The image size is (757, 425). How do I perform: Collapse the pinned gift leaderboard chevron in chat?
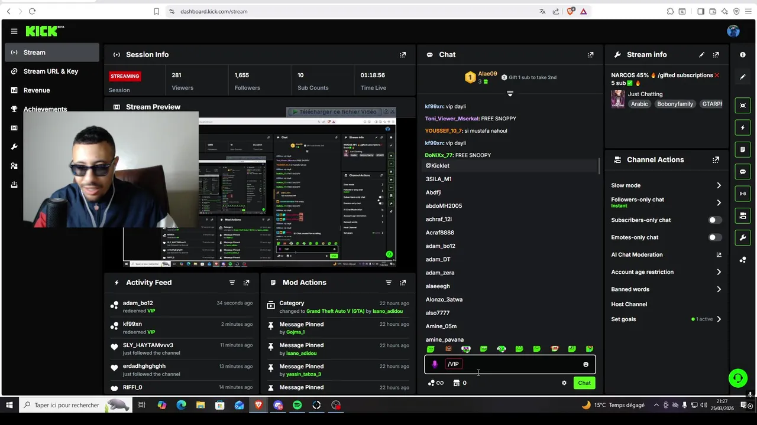click(x=510, y=94)
